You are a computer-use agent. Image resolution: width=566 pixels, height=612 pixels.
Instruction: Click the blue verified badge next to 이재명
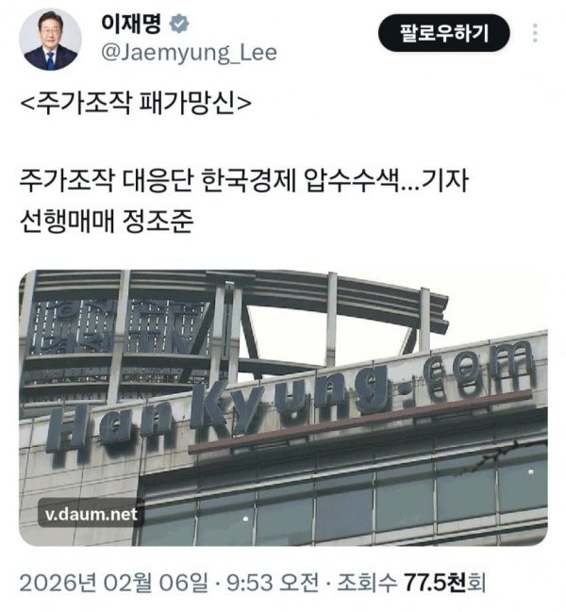coord(179,24)
